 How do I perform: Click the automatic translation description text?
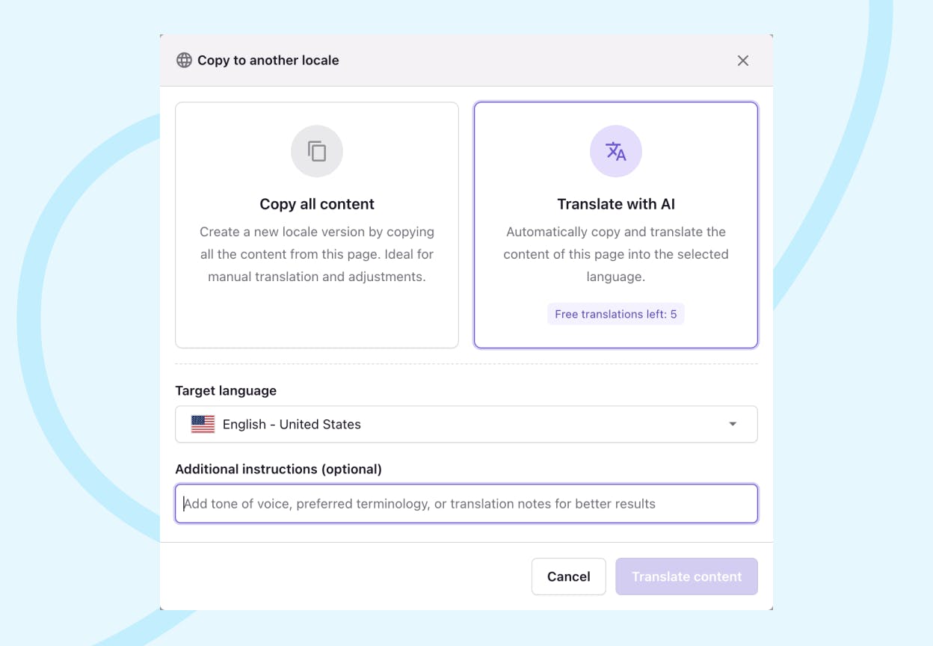pos(616,254)
